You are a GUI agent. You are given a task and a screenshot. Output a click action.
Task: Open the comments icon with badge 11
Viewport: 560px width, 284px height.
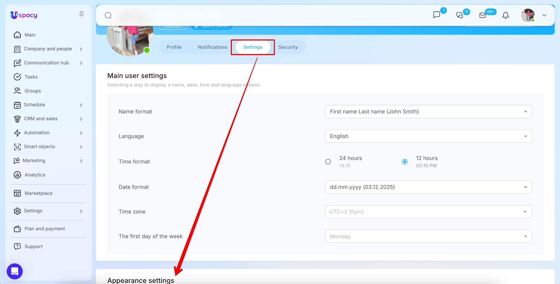(x=460, y=15)
